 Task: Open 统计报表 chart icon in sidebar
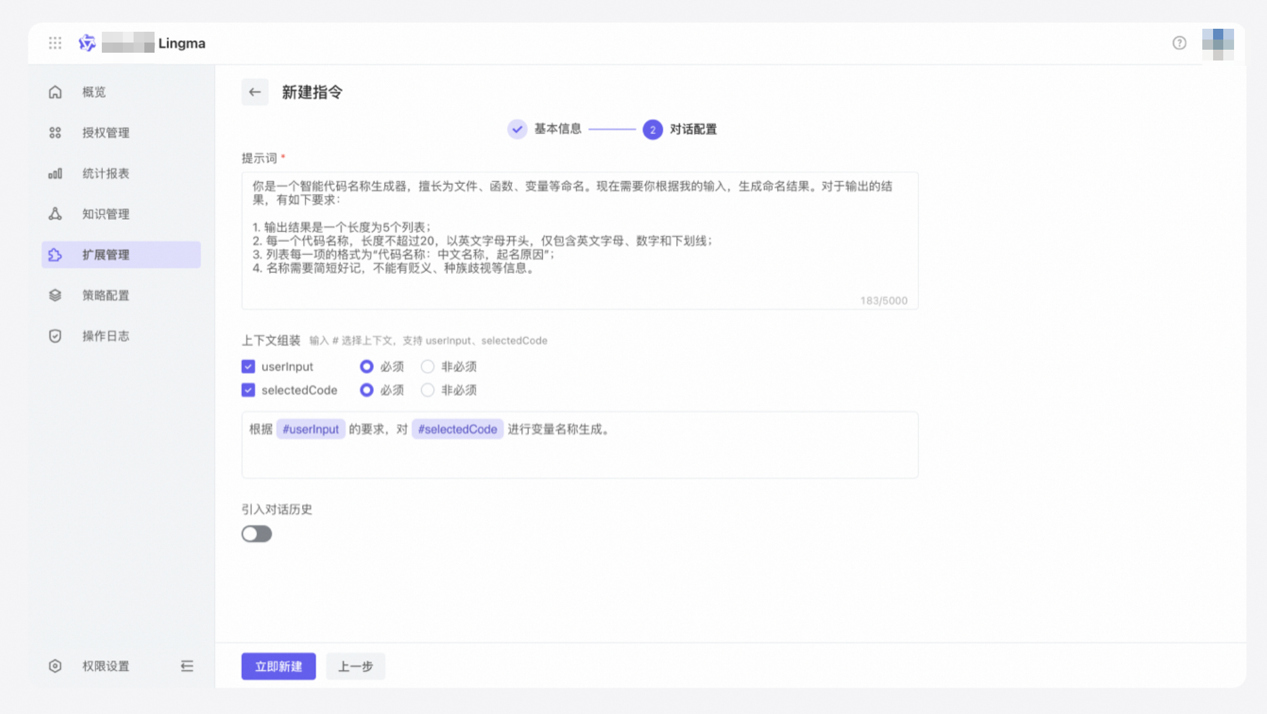coord(55,174)
